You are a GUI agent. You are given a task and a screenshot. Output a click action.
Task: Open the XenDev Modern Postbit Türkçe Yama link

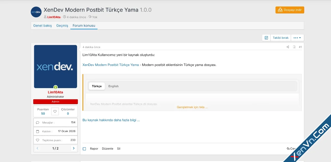(x=110, y=65)
